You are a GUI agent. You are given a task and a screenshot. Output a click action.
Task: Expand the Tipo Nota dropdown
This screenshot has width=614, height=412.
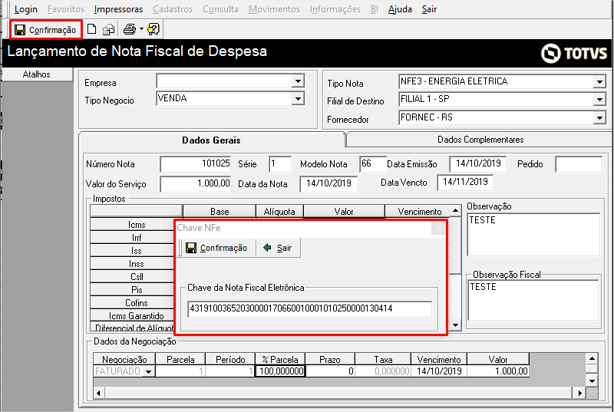[599, 82]
